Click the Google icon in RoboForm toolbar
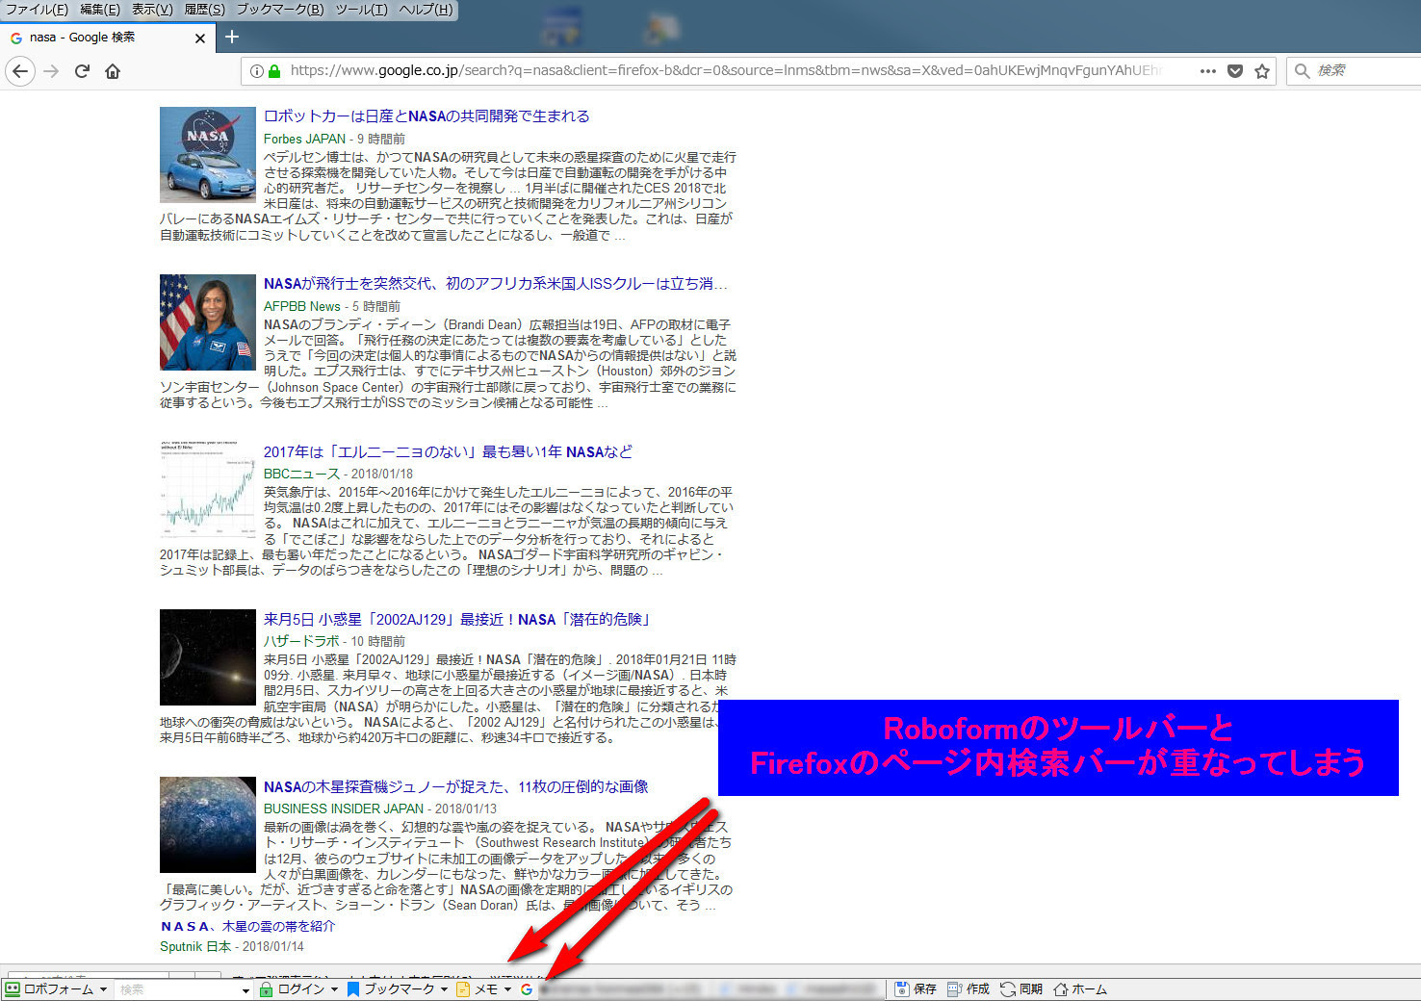 527,989
